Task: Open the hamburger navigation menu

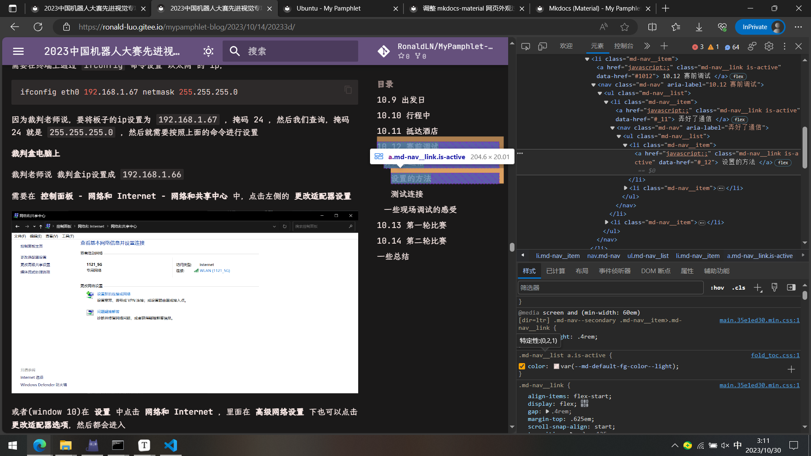Action: pyautogui.click(x=18, y=51)
